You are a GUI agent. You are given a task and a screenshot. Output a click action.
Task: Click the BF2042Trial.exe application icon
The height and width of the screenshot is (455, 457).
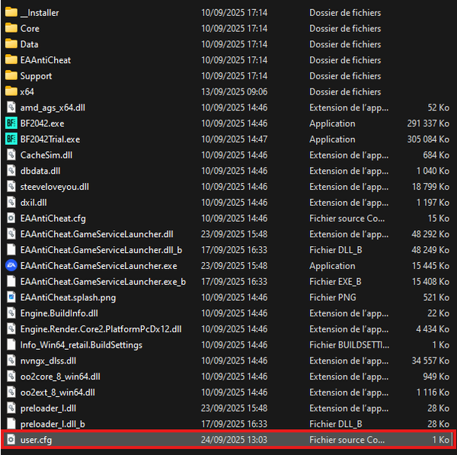[11, 139]
